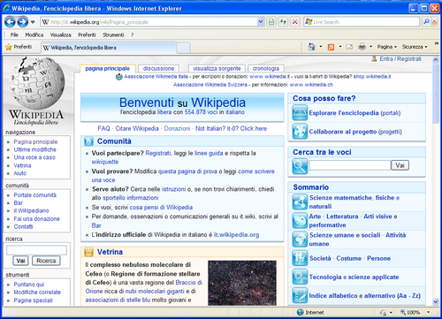Click the Wikipedia globe logo
442x319 pixels.
37,83
